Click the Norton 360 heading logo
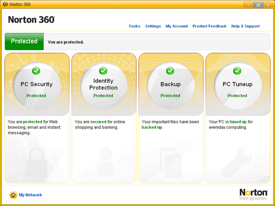 pos(31,19)
